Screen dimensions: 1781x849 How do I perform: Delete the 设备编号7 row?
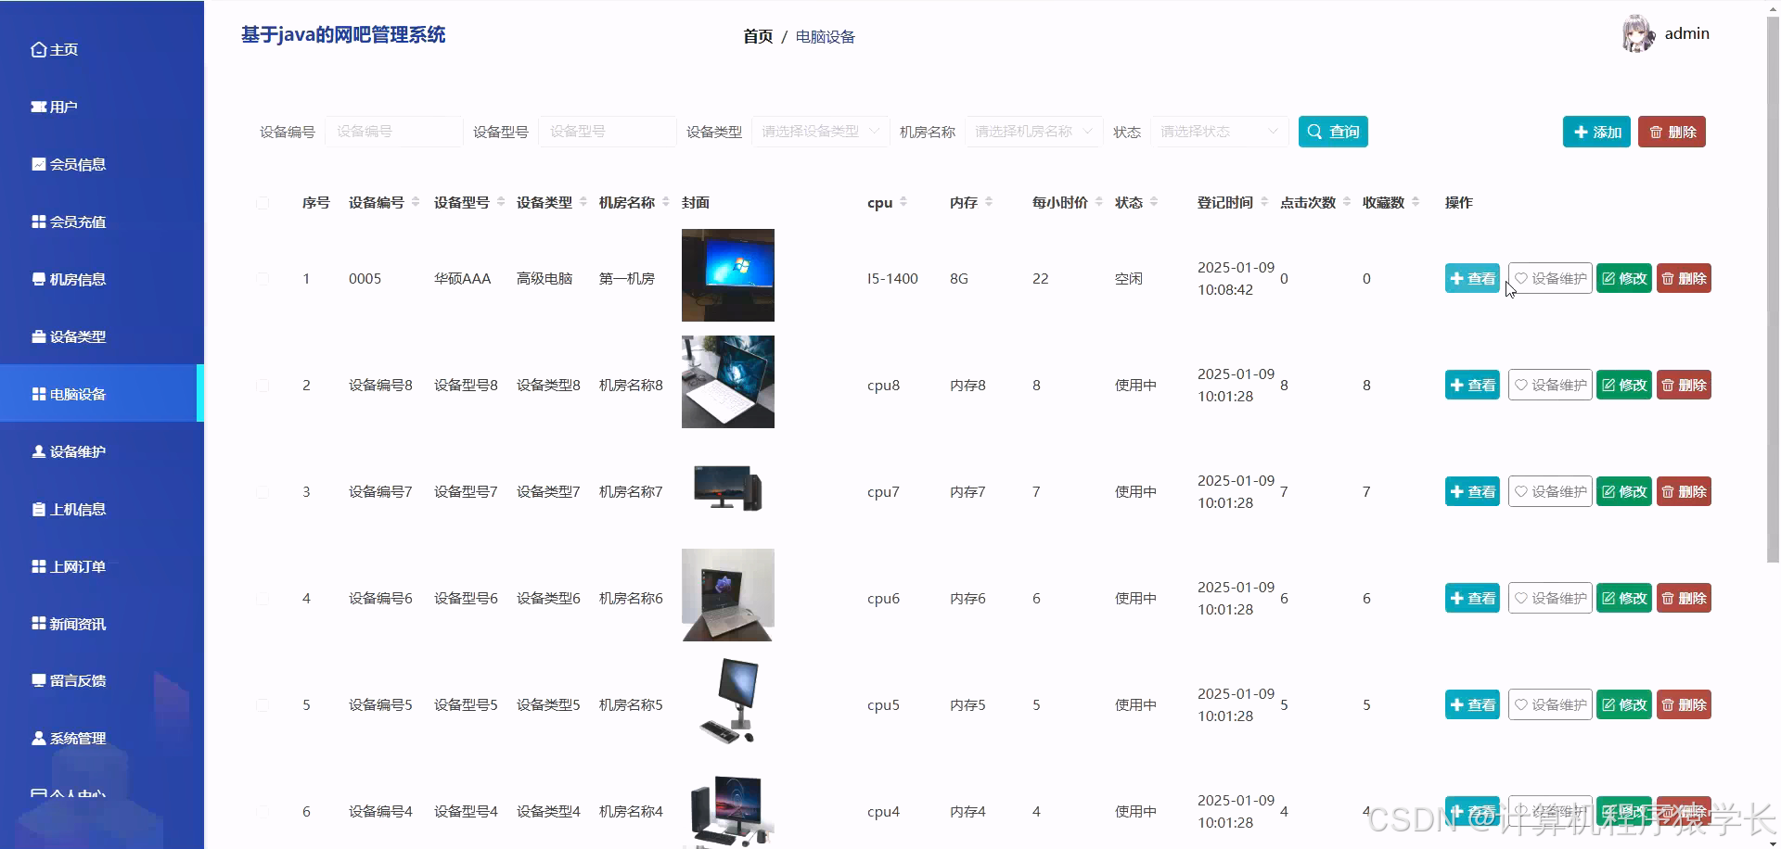tap(1684, 491)
